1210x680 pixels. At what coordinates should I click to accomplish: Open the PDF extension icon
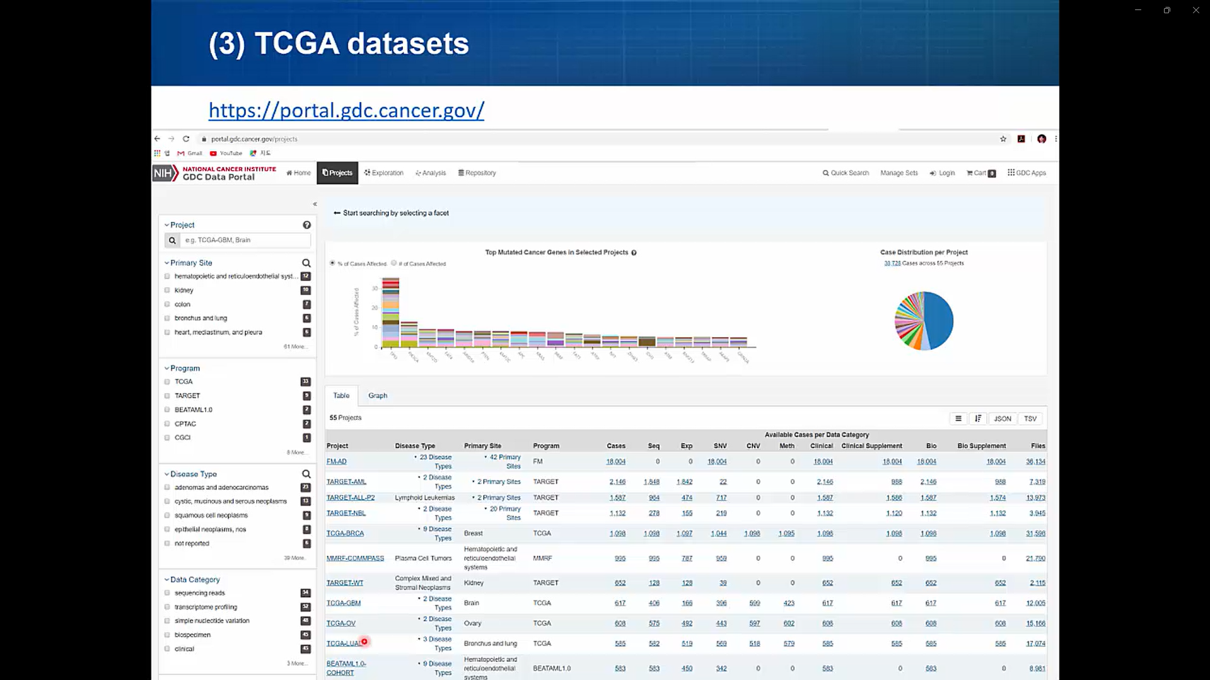coord(1021,139)
